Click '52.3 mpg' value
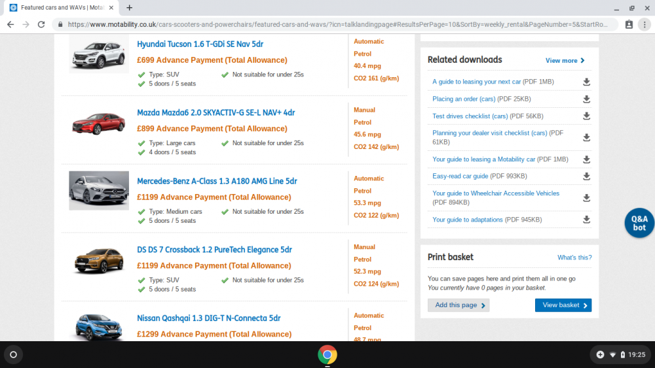 point(367,272)
